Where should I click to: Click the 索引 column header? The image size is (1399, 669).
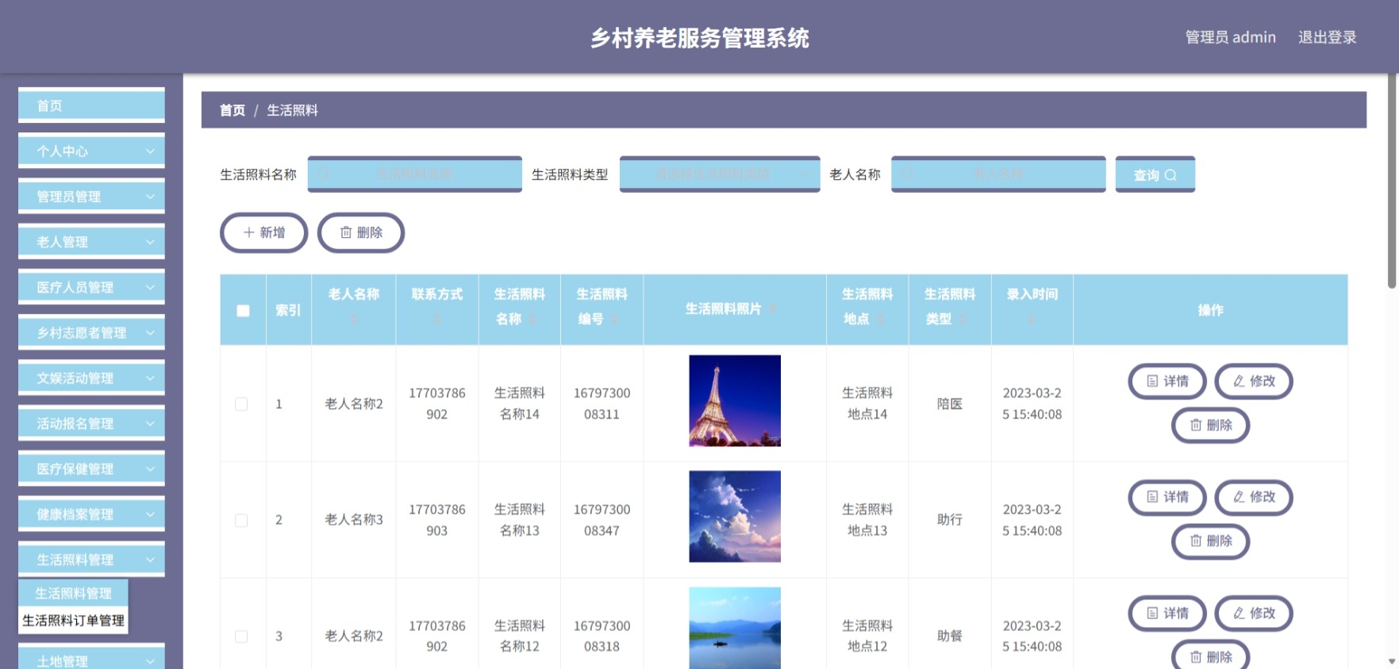click(288, 311)
